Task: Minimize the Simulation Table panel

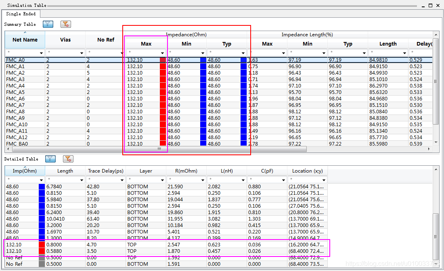Action: click(423, 5)
